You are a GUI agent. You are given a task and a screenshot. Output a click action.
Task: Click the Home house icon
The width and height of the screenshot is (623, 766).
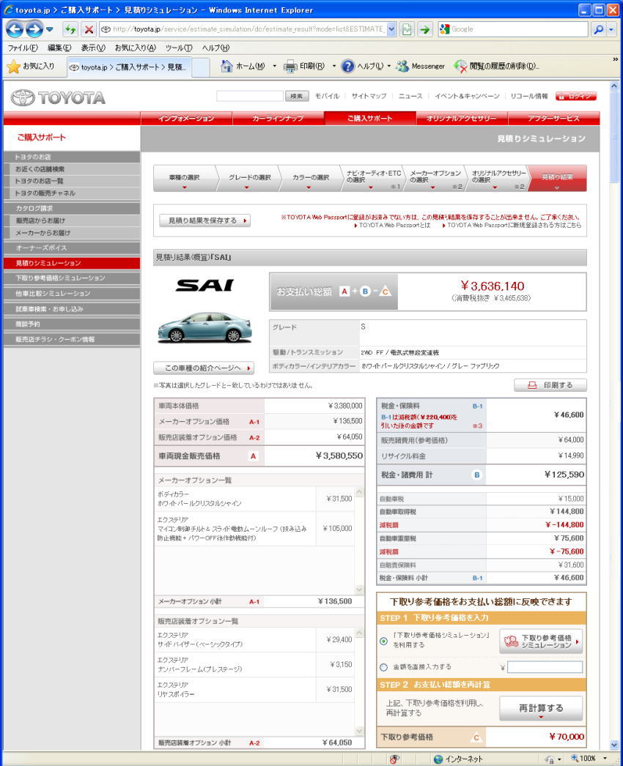click(x=226, y=66)
